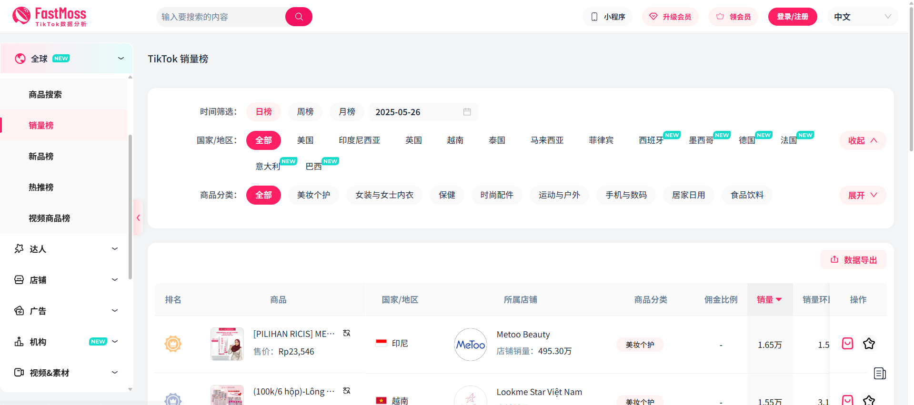Click the 登录/注册 button
The image size is (914, 405).
[793, 17]
